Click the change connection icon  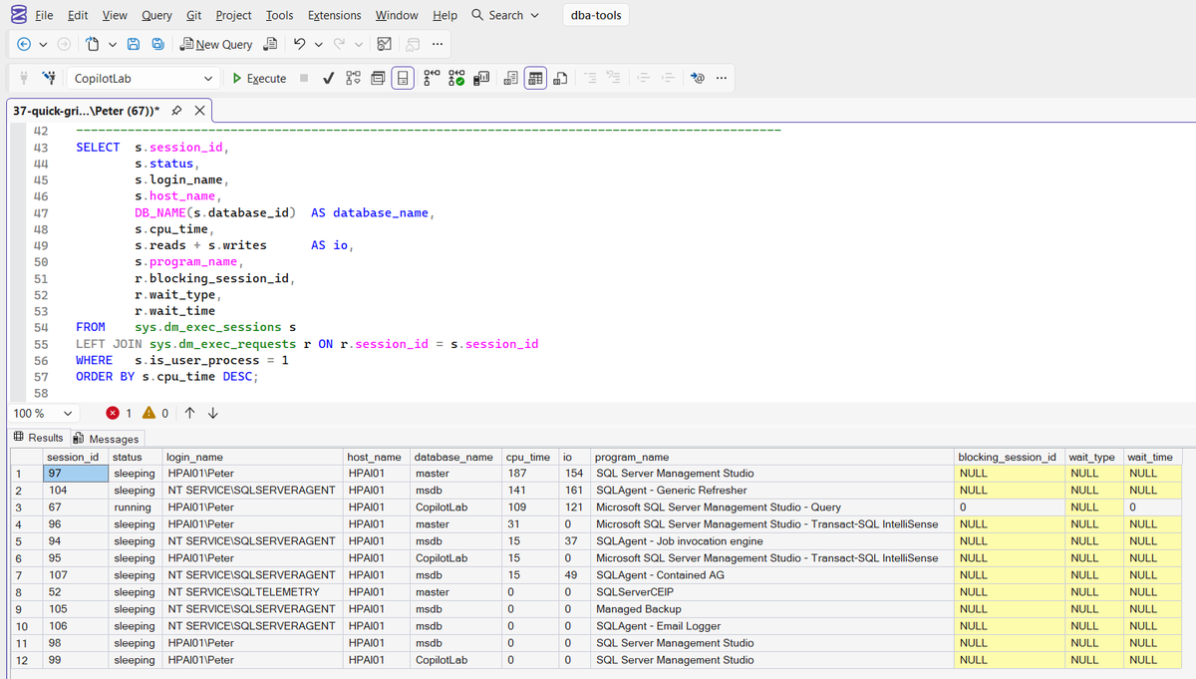(x=48, y=78)
